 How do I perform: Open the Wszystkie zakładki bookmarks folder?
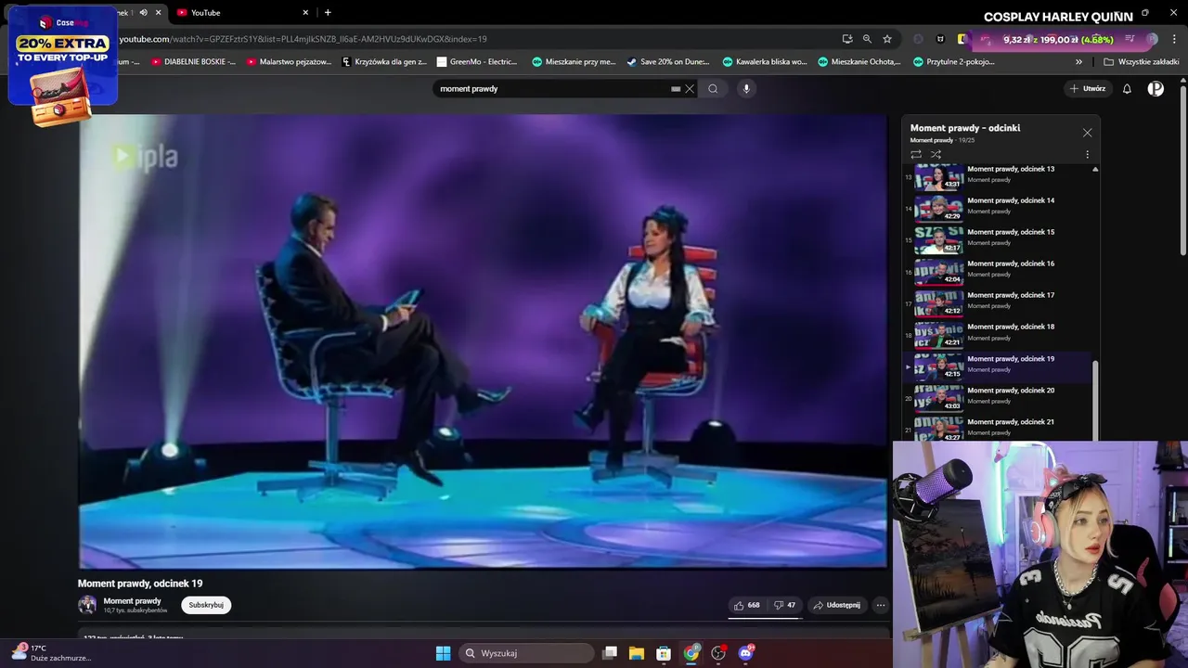tap(1142, 62)
